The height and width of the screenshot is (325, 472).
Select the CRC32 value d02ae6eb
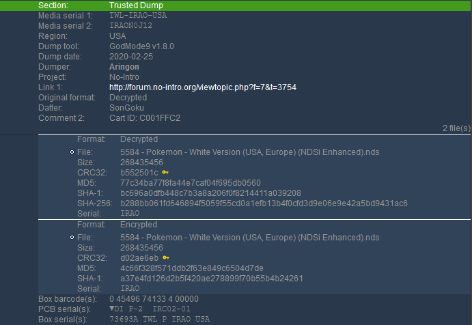pyautogui.click(x=139, y=258)
